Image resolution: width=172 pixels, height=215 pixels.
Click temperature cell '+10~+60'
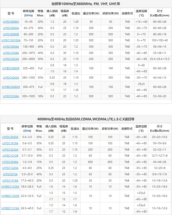click(141, 22)
